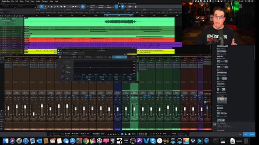The width and height of the screenshot is (259, 145).
Task: Open Google Chrome from the dock
Action: pos(86,141)
